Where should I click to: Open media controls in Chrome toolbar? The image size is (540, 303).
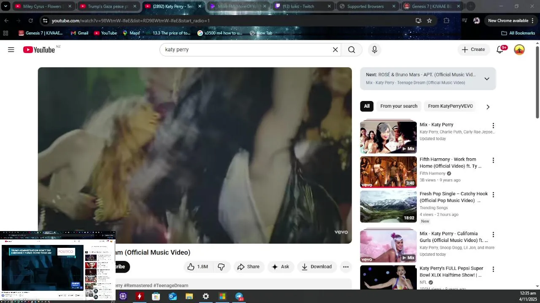click(464, 21)
